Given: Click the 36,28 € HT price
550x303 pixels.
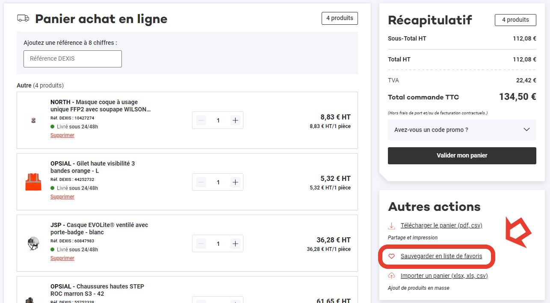Looking at the screenshot, I should coord(333,240).
